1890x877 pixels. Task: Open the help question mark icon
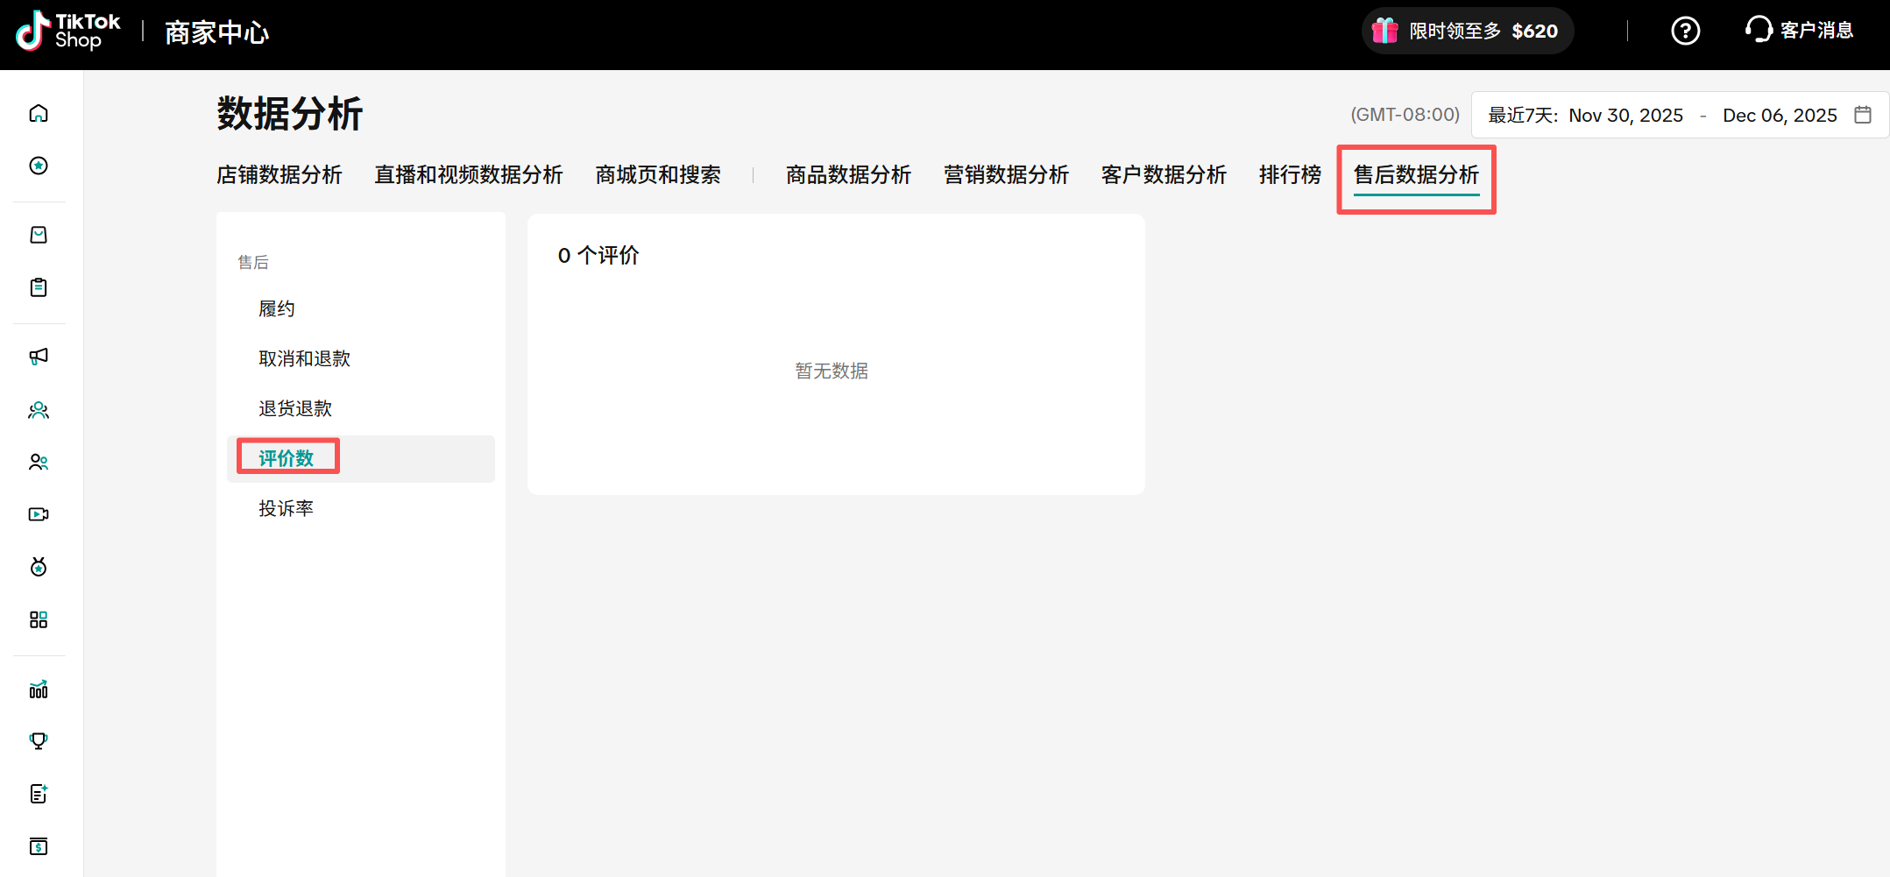click(1685, 32)
